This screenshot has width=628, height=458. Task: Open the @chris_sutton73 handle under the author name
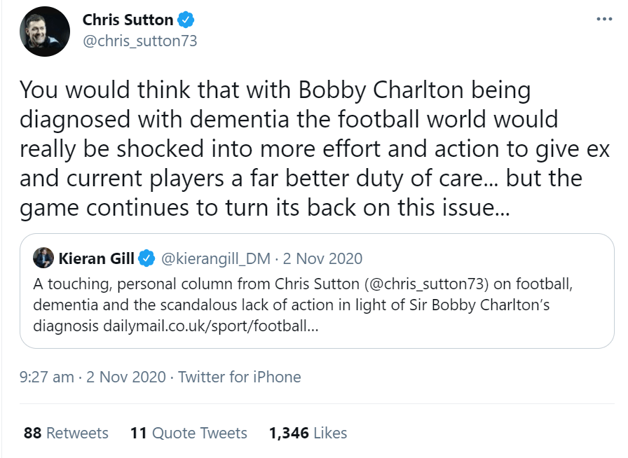pyautogui.click(x=139, y=41)
